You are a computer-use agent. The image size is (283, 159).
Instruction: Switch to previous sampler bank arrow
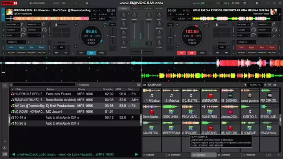point(245,85)
